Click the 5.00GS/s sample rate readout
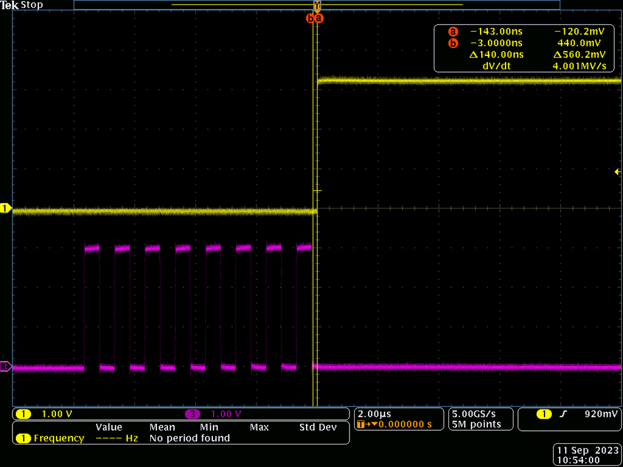The image size is (623, 467). tap(474, 414)
